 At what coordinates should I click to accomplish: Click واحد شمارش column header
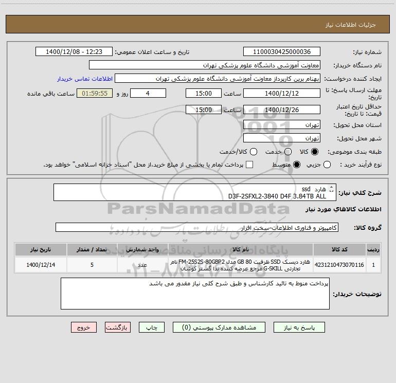click(x=142, y=249)
